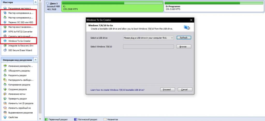
Task: Click the Объединять разделы icon
Action: [x=5, y=71]
